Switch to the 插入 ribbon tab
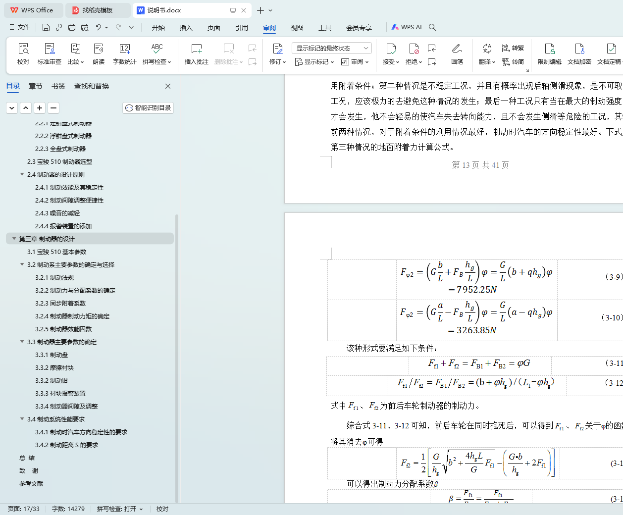623x515 pixels. (x=186, y=28)
